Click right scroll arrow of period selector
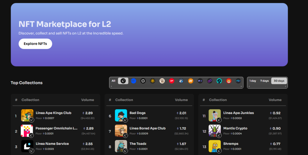Image resolution: width=308 pixels, height=155 pixels. (286, 86)
